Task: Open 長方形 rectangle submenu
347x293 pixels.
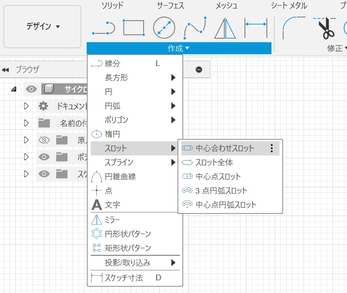Action: pyautogui.click(x=135, y=78)
